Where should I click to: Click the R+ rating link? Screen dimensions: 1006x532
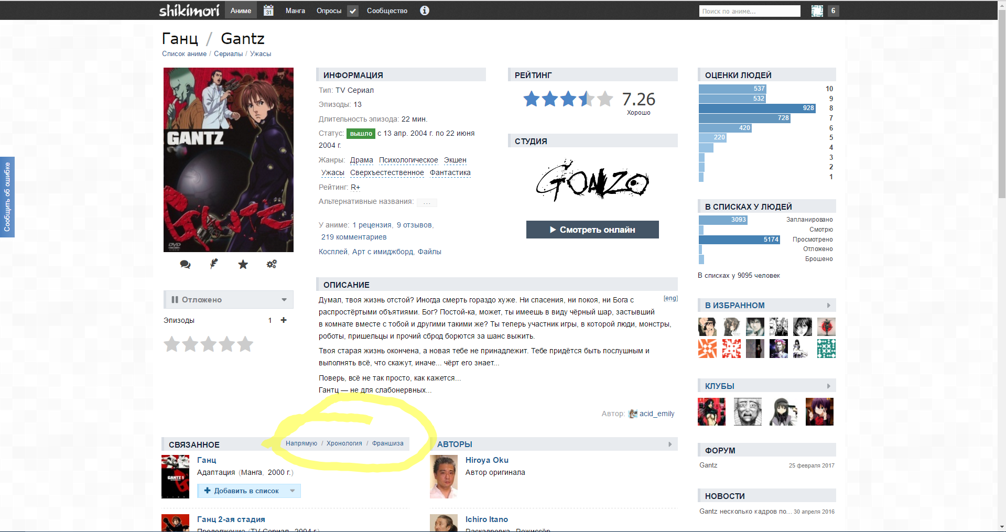tap(355, 188)
